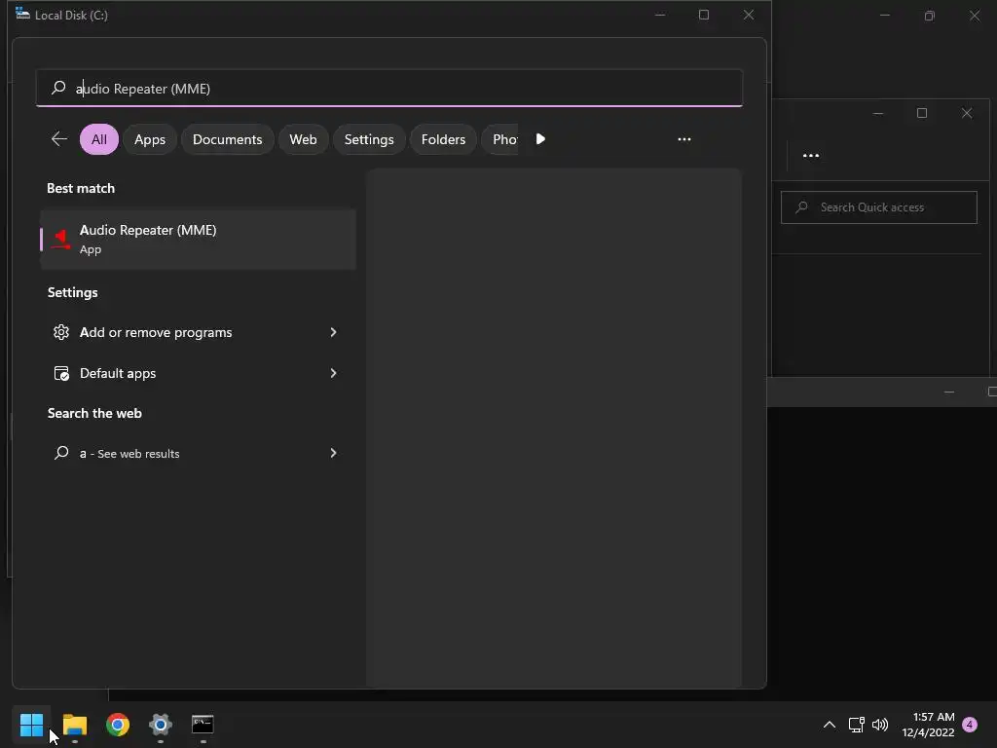Viewport: 997px width, 748px height.
Task: Expand chevron beside See web results
Action: pyautogui.click(x=333, y=453)
